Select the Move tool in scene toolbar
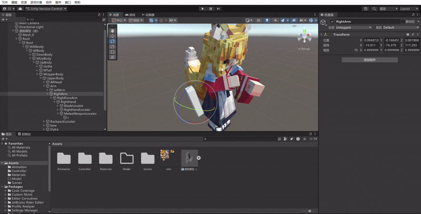This screenshot has width=421, height=214. point(113,36)
